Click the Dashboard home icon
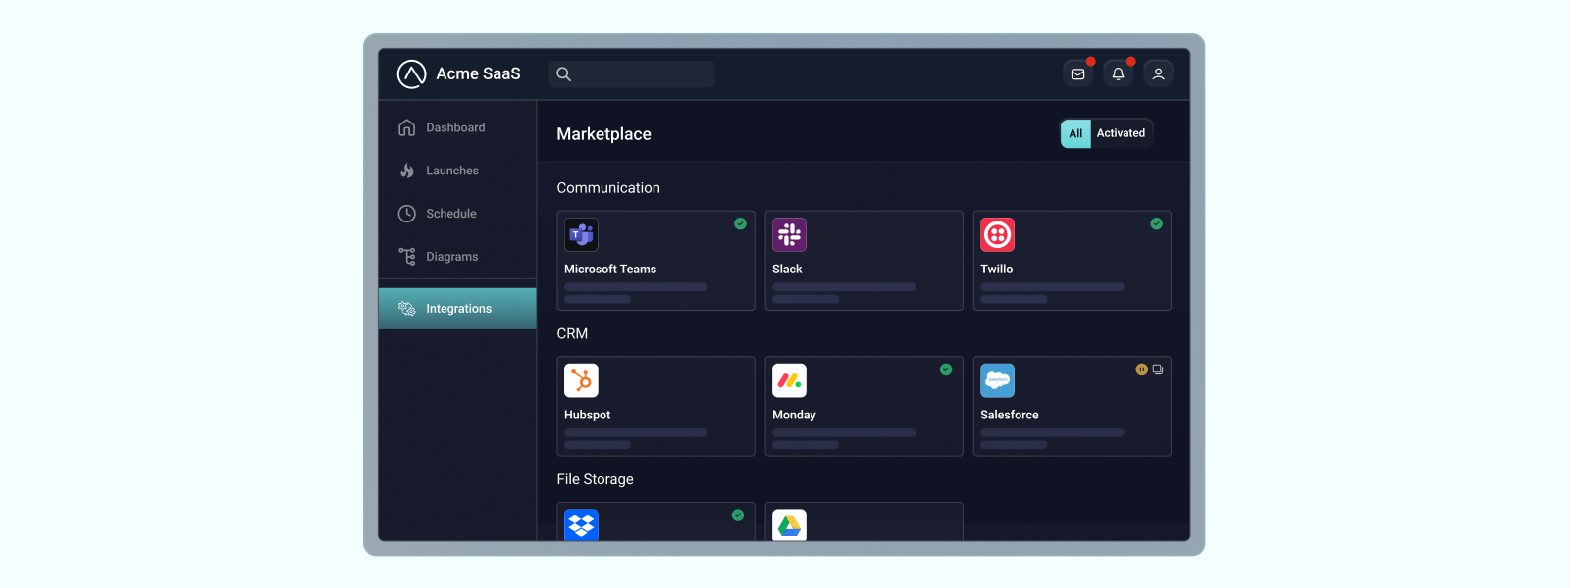Image resolution: width=1570 pixels, height=588 pixels. tap(406, 127)
